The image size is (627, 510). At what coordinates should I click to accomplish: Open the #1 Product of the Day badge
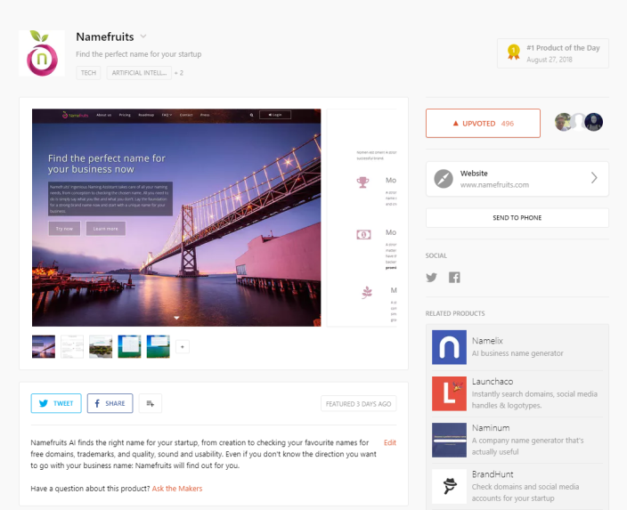[552, 53]
